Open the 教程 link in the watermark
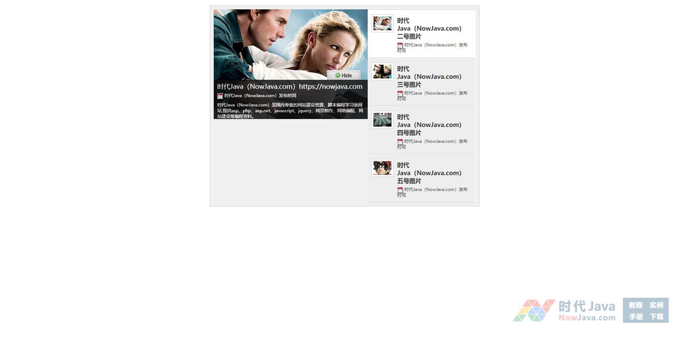689x347 pixels. click(635, 305)
